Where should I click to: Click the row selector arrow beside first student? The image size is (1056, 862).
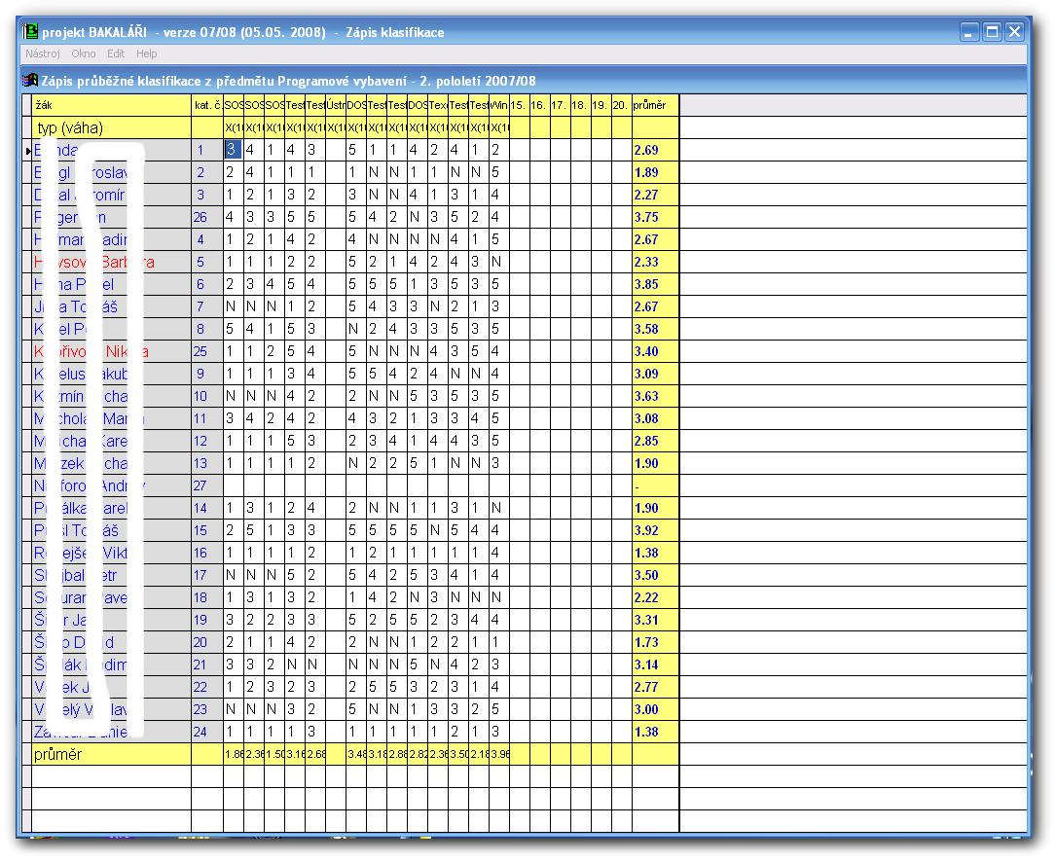pyautogui.click(x=27, y=150)
